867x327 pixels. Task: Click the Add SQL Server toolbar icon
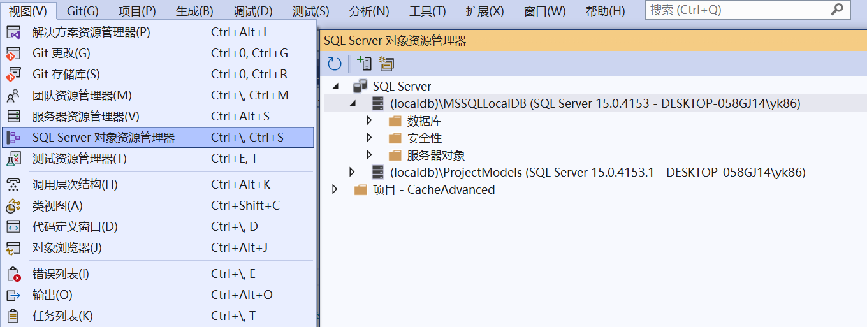364,63
